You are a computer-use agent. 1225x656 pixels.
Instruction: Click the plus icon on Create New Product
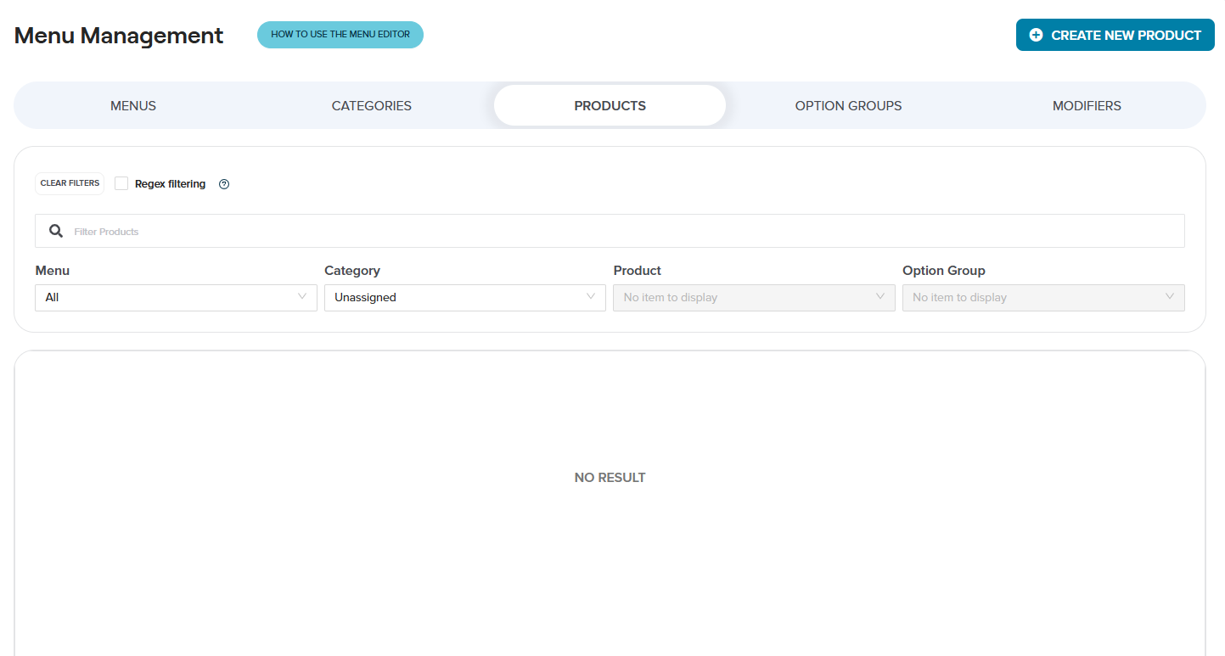[1036, 35]
